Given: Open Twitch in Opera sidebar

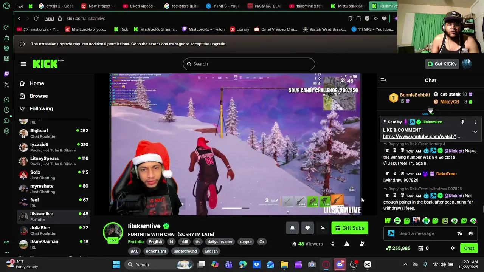Looking at the screenshot, I should click(6, 74).
